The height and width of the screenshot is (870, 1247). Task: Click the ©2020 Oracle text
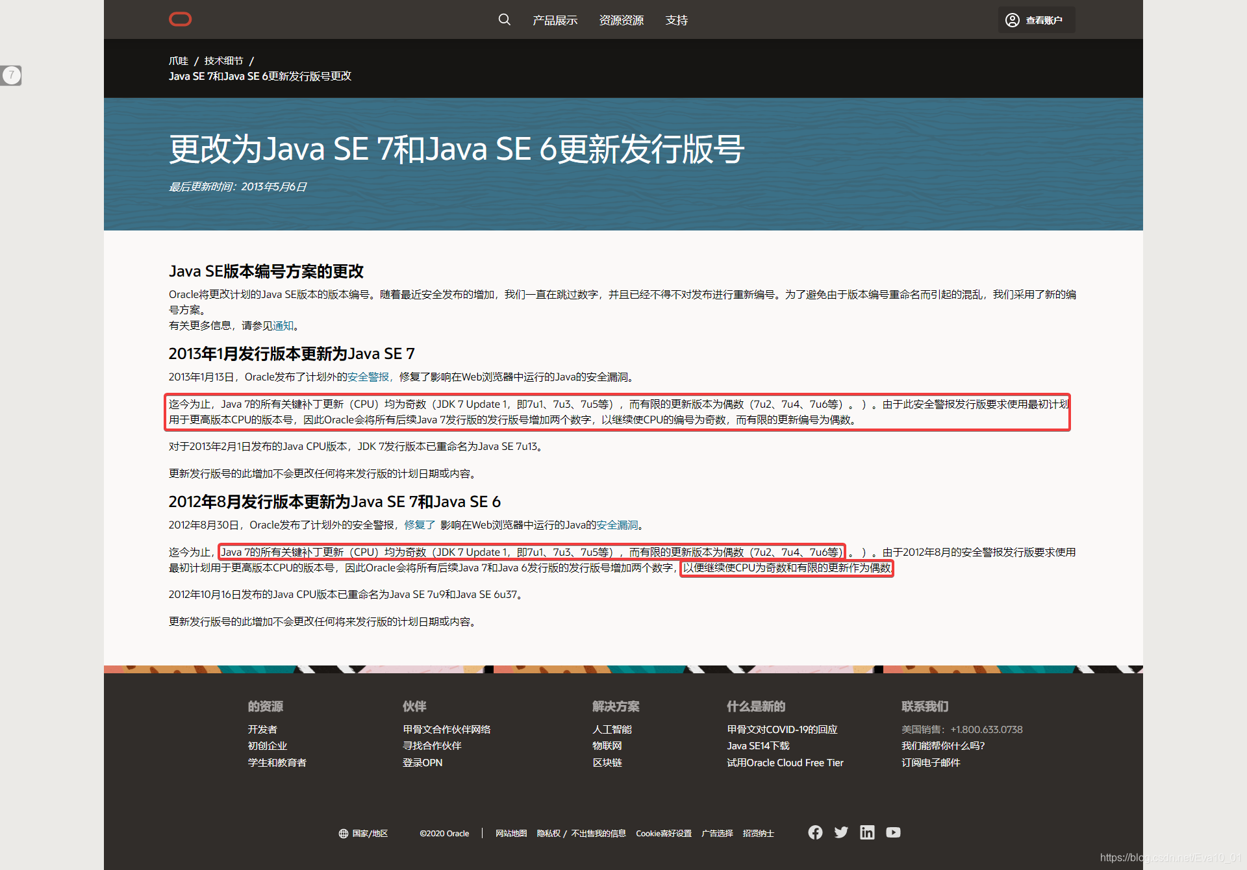coord(444,833)
